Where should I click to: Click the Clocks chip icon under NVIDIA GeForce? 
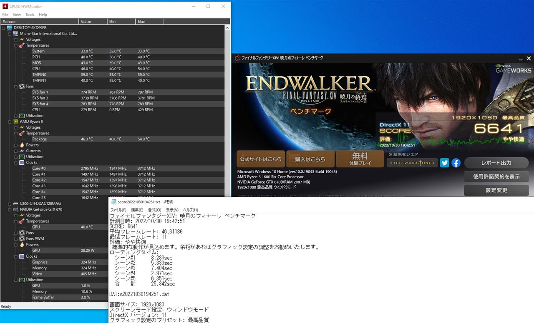click(22, 256)
